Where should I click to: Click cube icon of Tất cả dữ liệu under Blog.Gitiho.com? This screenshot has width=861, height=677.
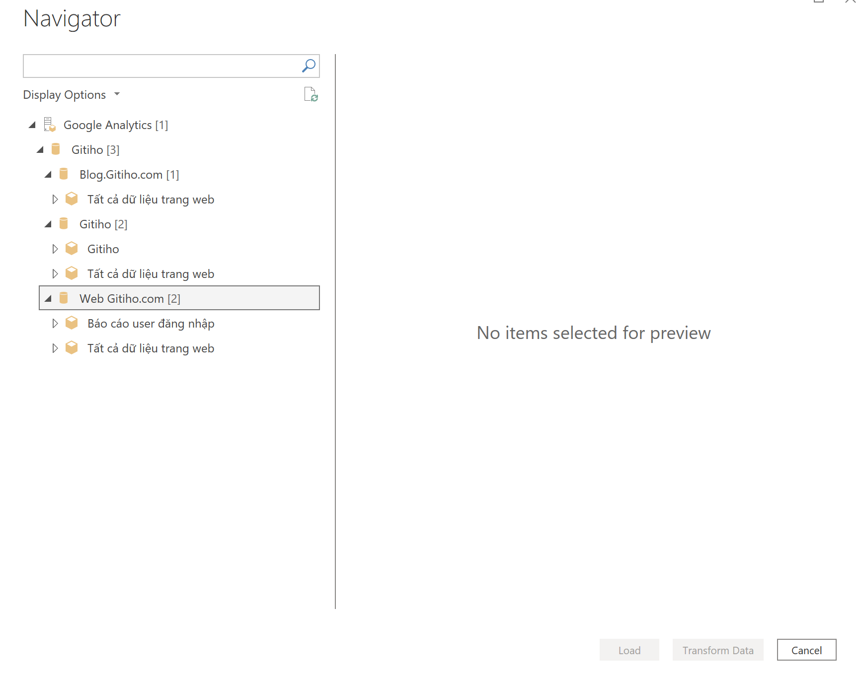tap(72, 199)
